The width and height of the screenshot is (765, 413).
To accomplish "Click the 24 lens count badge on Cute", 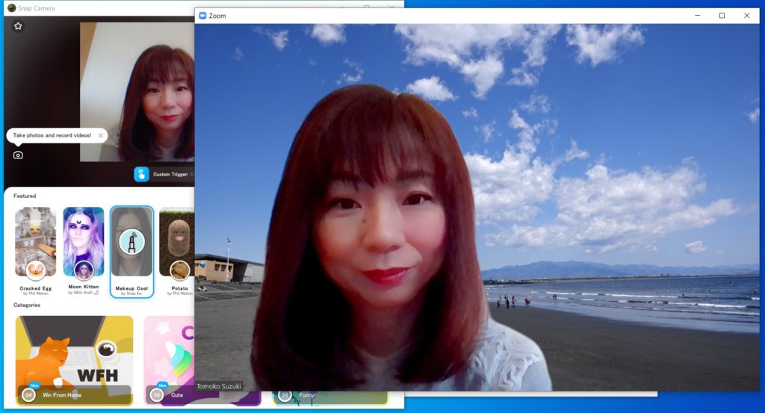I will 157,395.
